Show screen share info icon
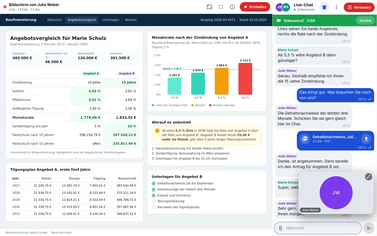 (232, 7)
